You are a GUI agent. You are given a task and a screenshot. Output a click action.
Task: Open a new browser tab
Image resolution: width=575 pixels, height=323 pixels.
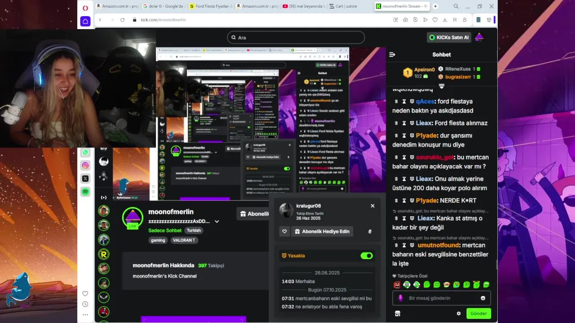435,6
